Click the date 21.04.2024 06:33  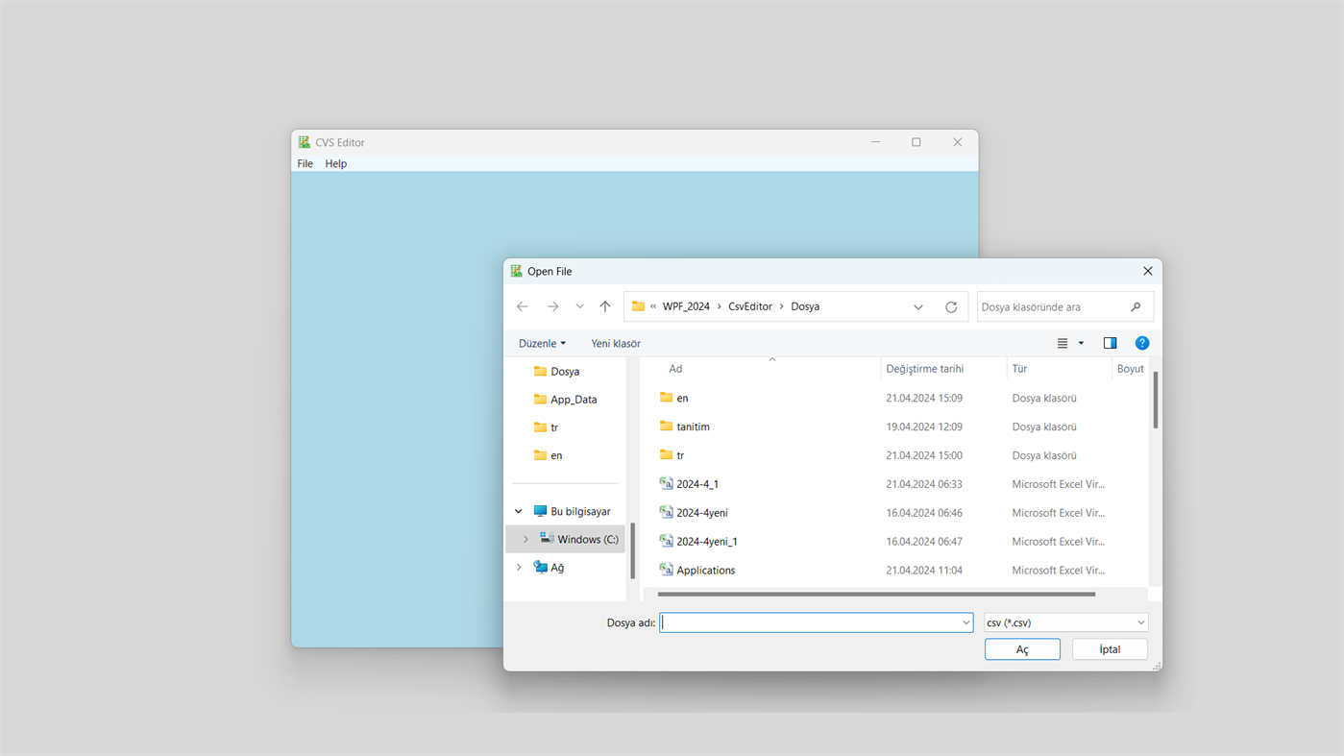click(924, 484)
